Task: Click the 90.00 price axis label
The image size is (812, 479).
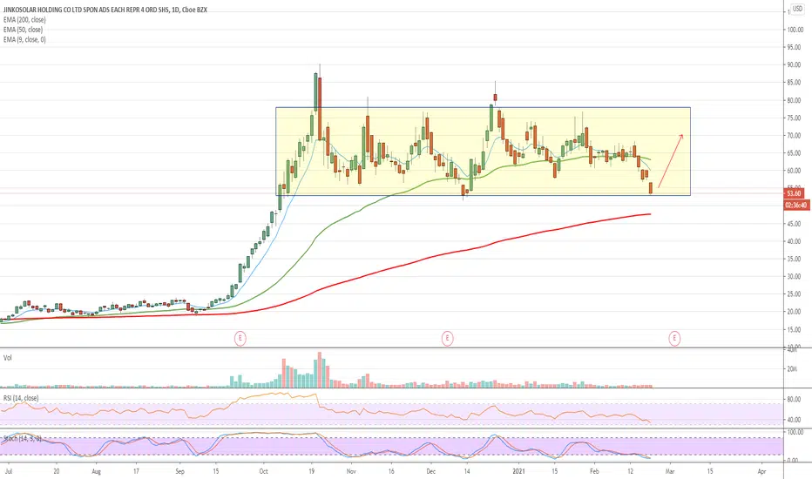Action: [x=794, y=64]
